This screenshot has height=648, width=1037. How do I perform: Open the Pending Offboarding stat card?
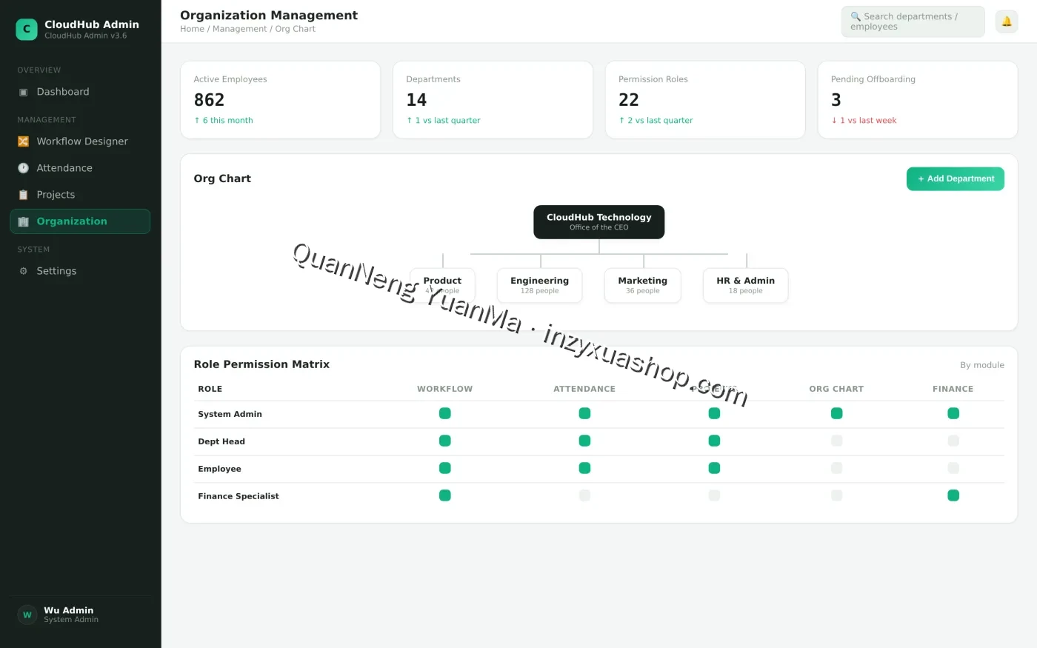click(x=918, y=100)
